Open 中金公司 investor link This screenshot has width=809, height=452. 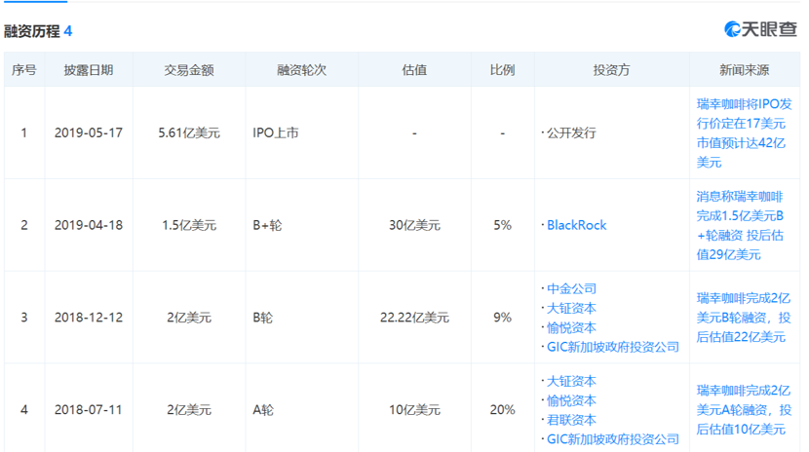click(x=571, y=288)
